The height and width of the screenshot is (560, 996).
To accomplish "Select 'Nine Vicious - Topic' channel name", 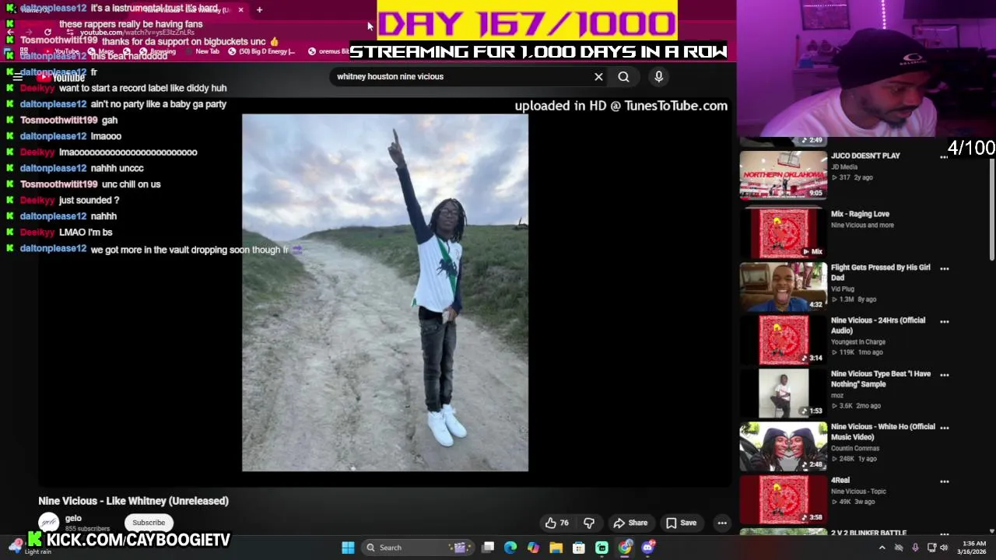I will coord(858,492).
